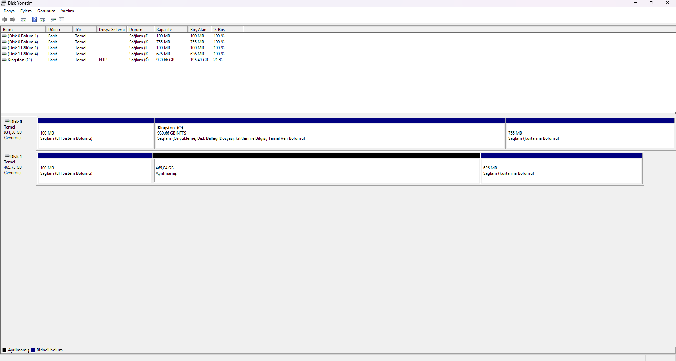This screenshot has height=361, width=676.
Task: Click the Temel type cell of Kingston (C:) row
Action: (81, 60)
